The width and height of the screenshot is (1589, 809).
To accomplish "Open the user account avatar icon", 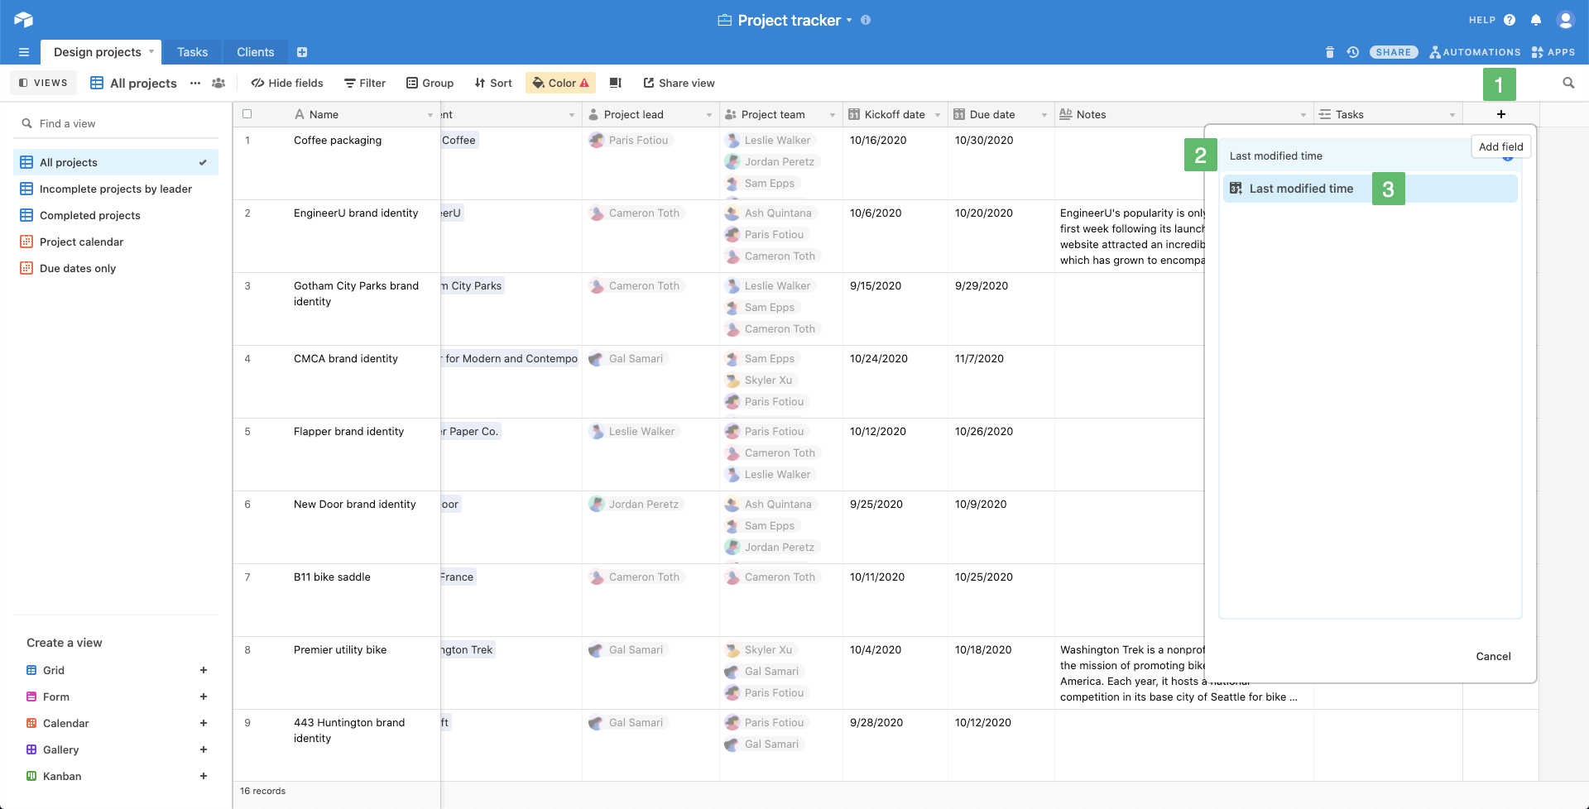I will tap(1565, 20).
